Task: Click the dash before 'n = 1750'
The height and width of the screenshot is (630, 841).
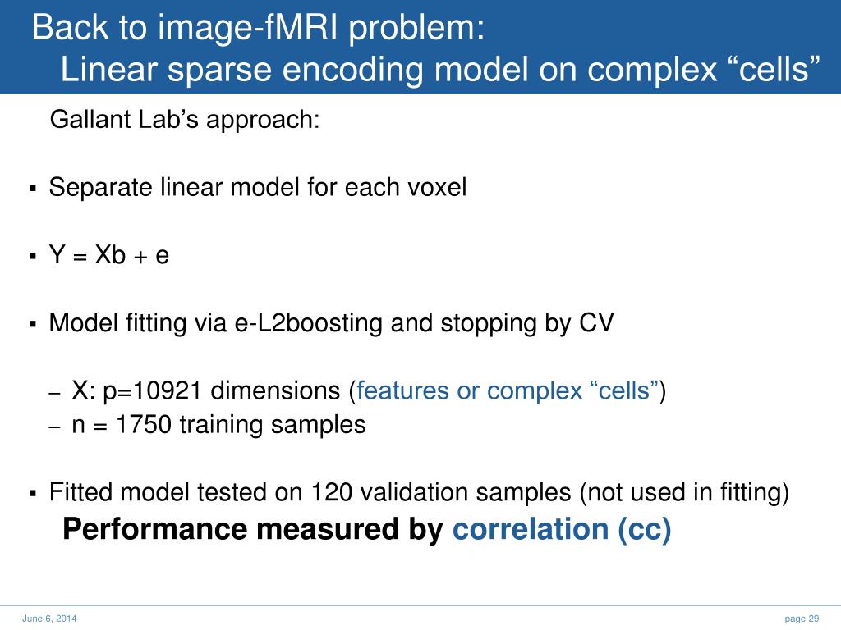Action: click(x=55, y=427)
